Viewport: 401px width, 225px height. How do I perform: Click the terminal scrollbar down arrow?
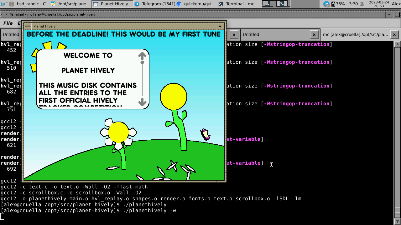398,222
